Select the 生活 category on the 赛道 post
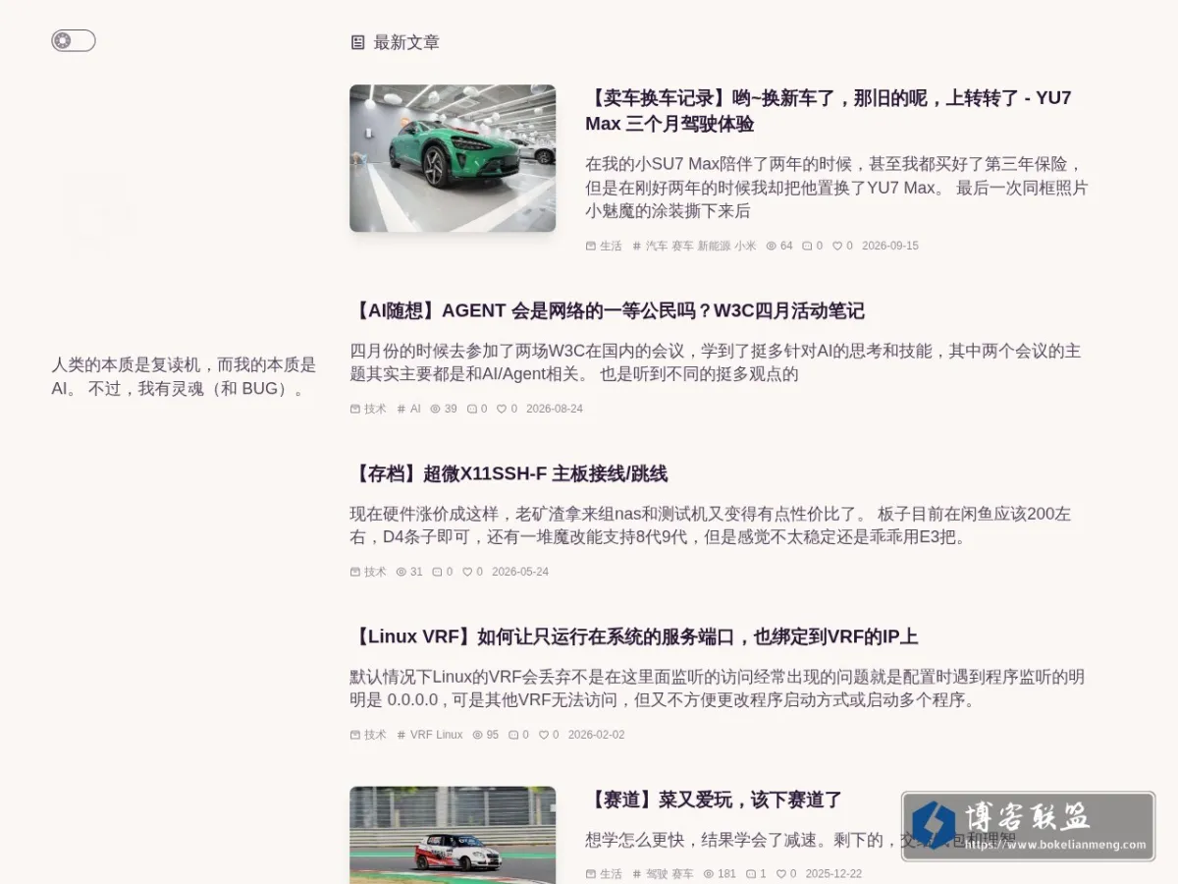Screen dimensions: 1178x884 [611, 874]
